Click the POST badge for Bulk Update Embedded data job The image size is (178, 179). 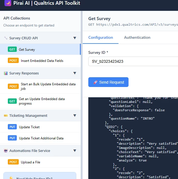pos(13,86)
